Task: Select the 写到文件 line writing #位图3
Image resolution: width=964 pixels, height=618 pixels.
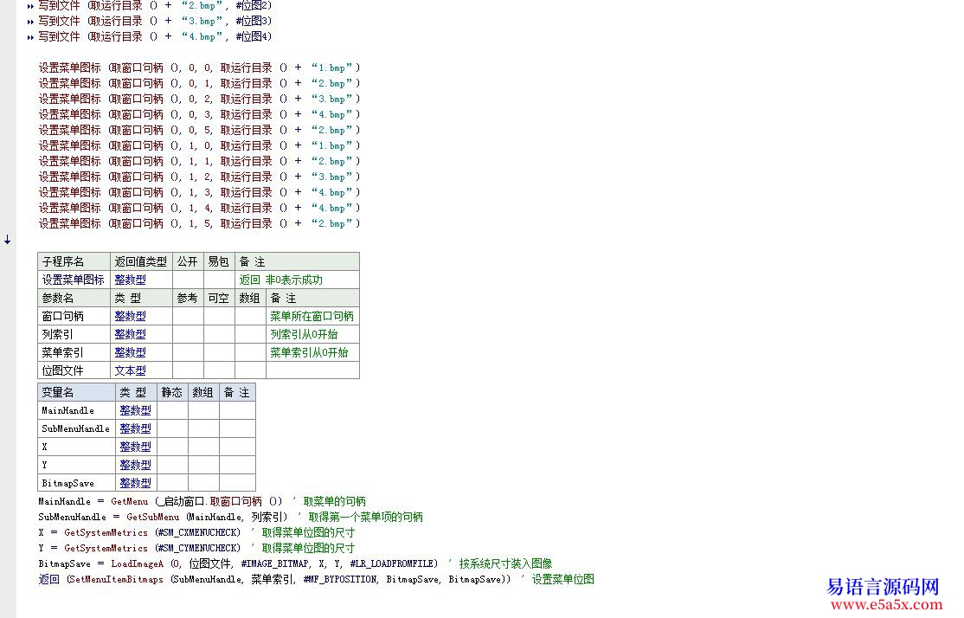Action: click(155, 21)
